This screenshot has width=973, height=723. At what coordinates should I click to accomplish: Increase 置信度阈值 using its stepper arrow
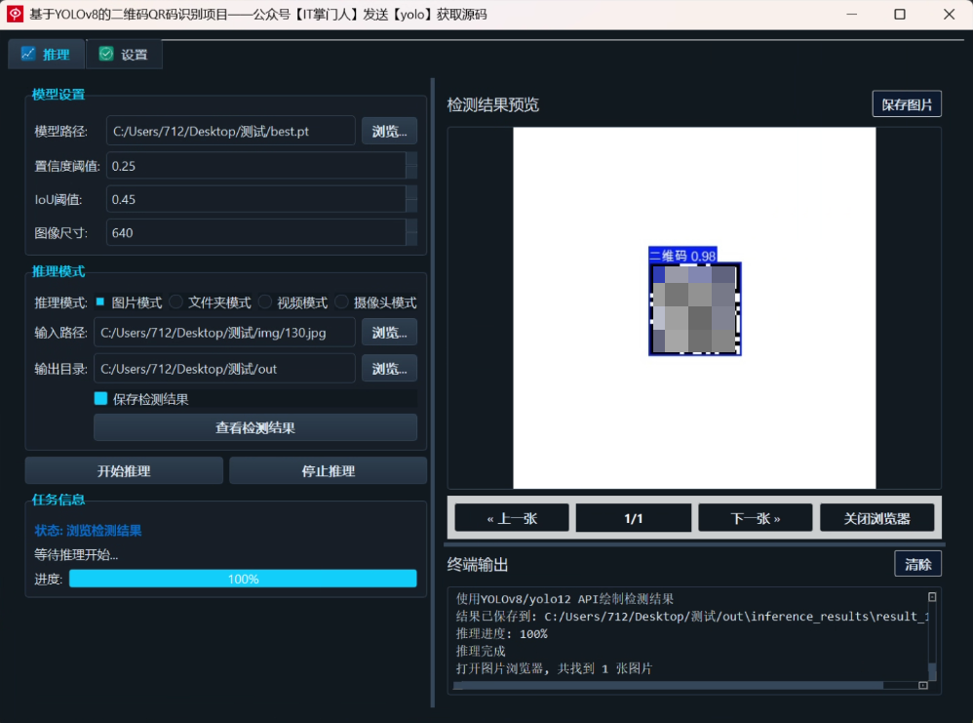[x=413, y=161]
